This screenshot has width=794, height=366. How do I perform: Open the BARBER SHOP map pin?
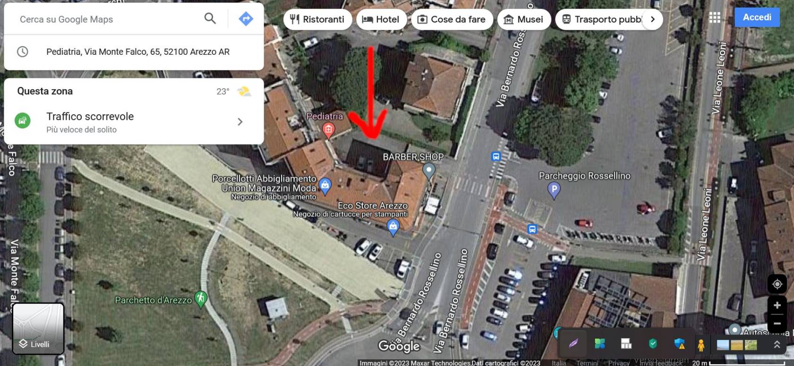[429, 171]
